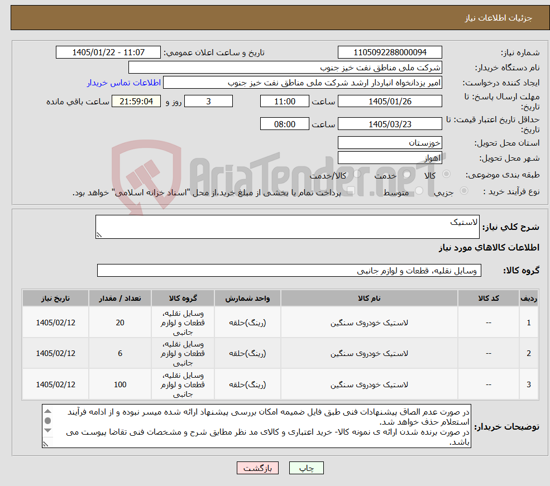Click the response deadline date 1405/01/26 field
This screenshot has height=486, width=550.
(390, 101)
